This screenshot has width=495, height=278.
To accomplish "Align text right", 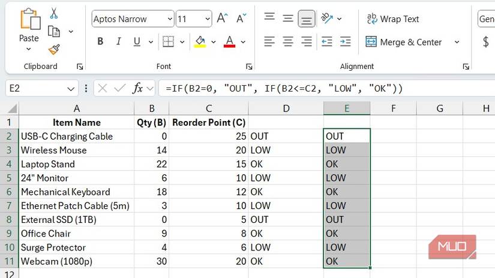I will (307, 41).
